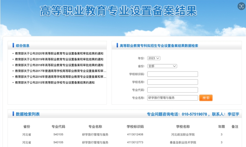The height and width of the screenshot is (147, 246).
Task: Open the 省份 全部 dropdown
Action: (162, 66)
